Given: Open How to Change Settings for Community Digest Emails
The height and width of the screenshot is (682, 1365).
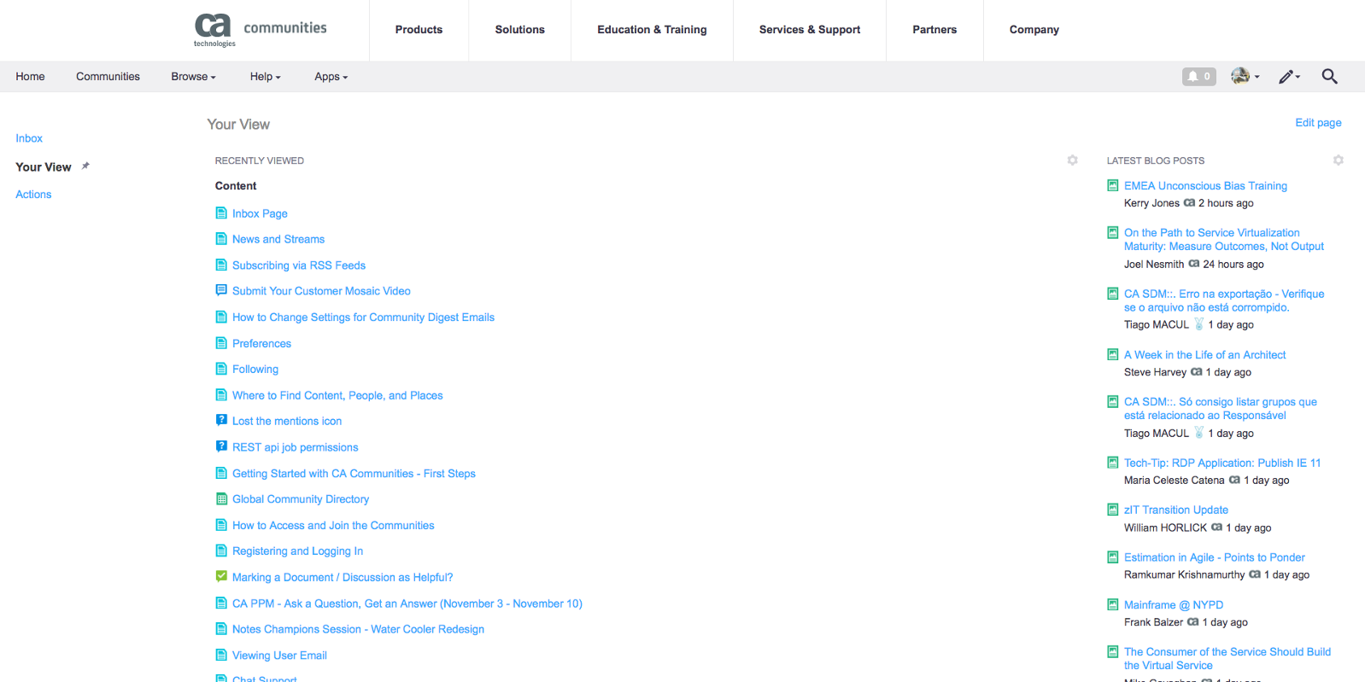Looking at the screenshot, I should point(363,318).
